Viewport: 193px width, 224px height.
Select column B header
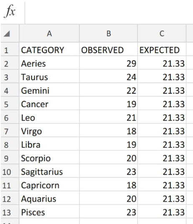(109, 33)
